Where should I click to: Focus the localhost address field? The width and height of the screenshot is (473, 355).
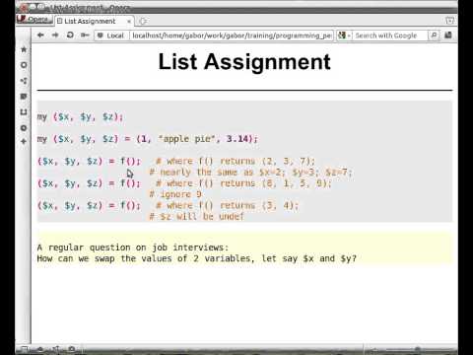(x=232, y=35)
